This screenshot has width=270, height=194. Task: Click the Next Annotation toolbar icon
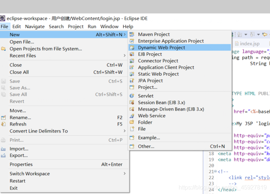coord(239,35)
